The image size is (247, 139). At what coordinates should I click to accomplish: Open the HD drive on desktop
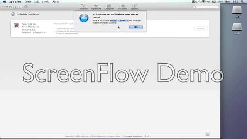(x=237, y=29)
